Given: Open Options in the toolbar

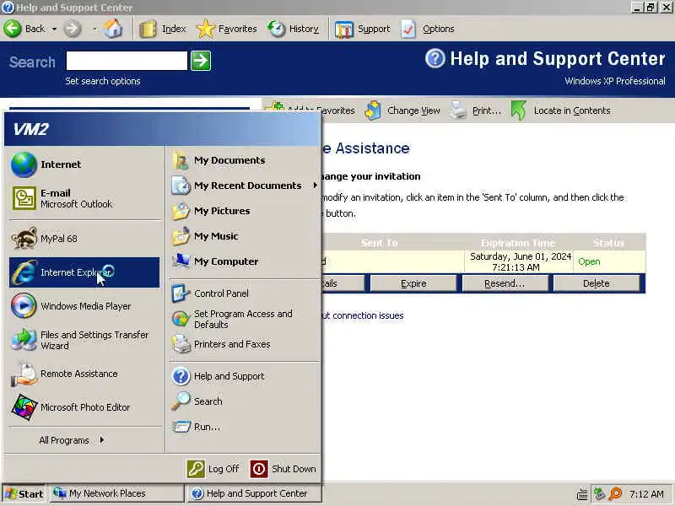Looking at the screenshot, I should pos(428,29).
